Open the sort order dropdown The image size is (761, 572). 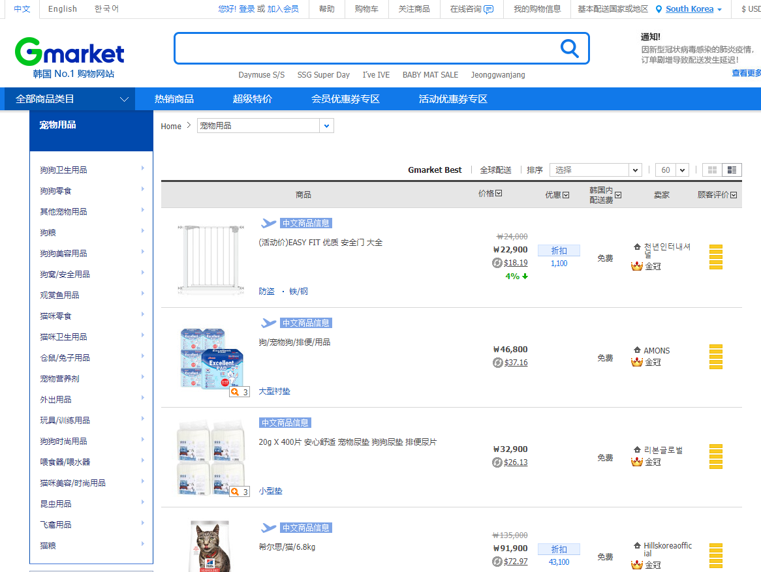coord(595,170)
